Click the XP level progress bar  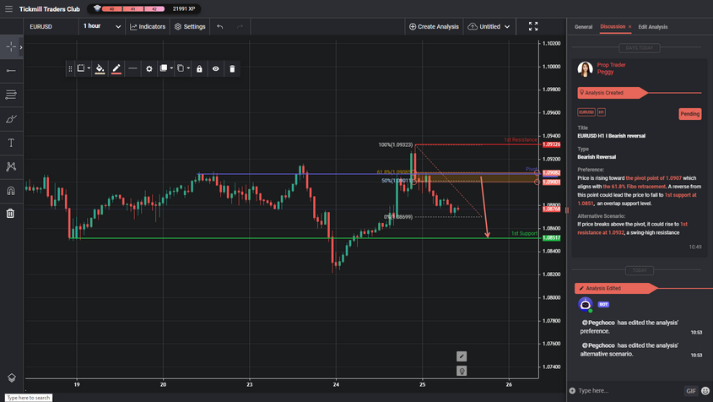click(132, 8)
